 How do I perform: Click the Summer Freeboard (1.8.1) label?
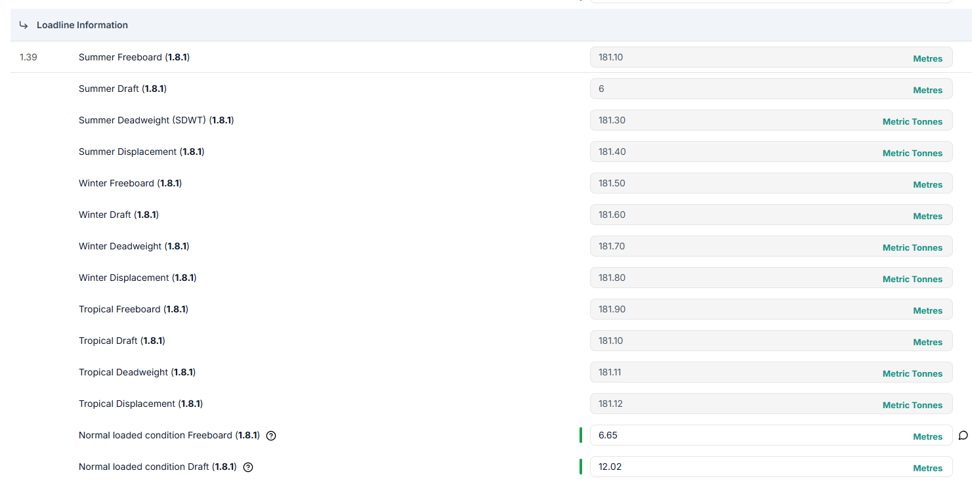(134, 57)
